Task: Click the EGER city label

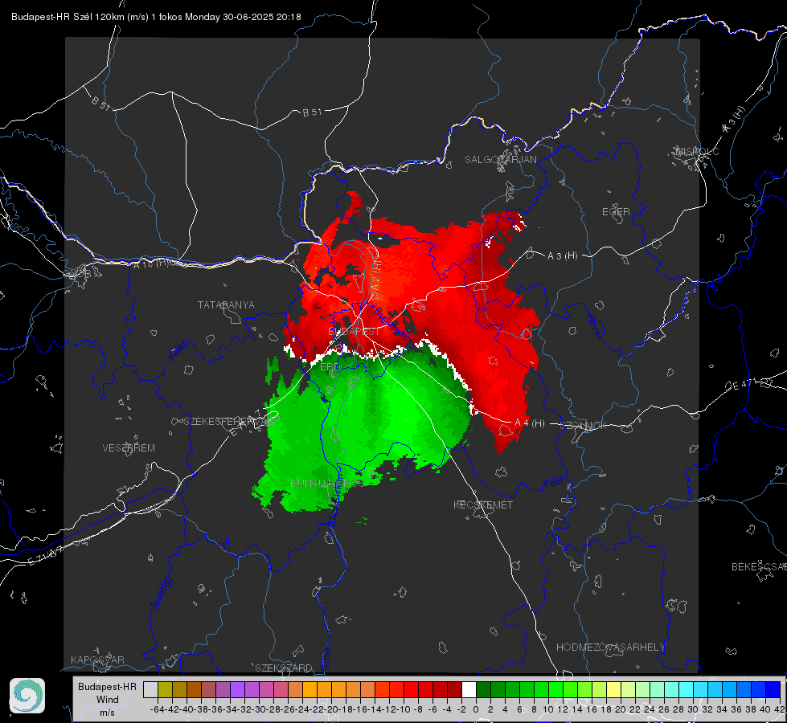Action: [616, 212]
